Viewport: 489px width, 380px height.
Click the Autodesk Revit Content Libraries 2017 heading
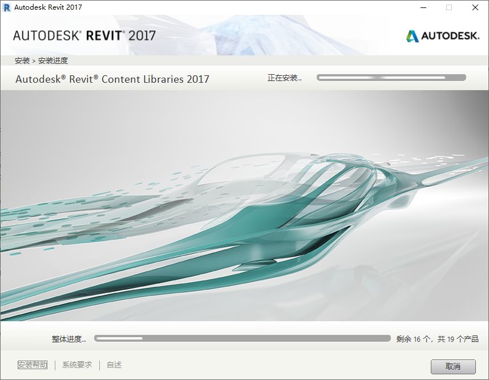[x=112, y=79]
